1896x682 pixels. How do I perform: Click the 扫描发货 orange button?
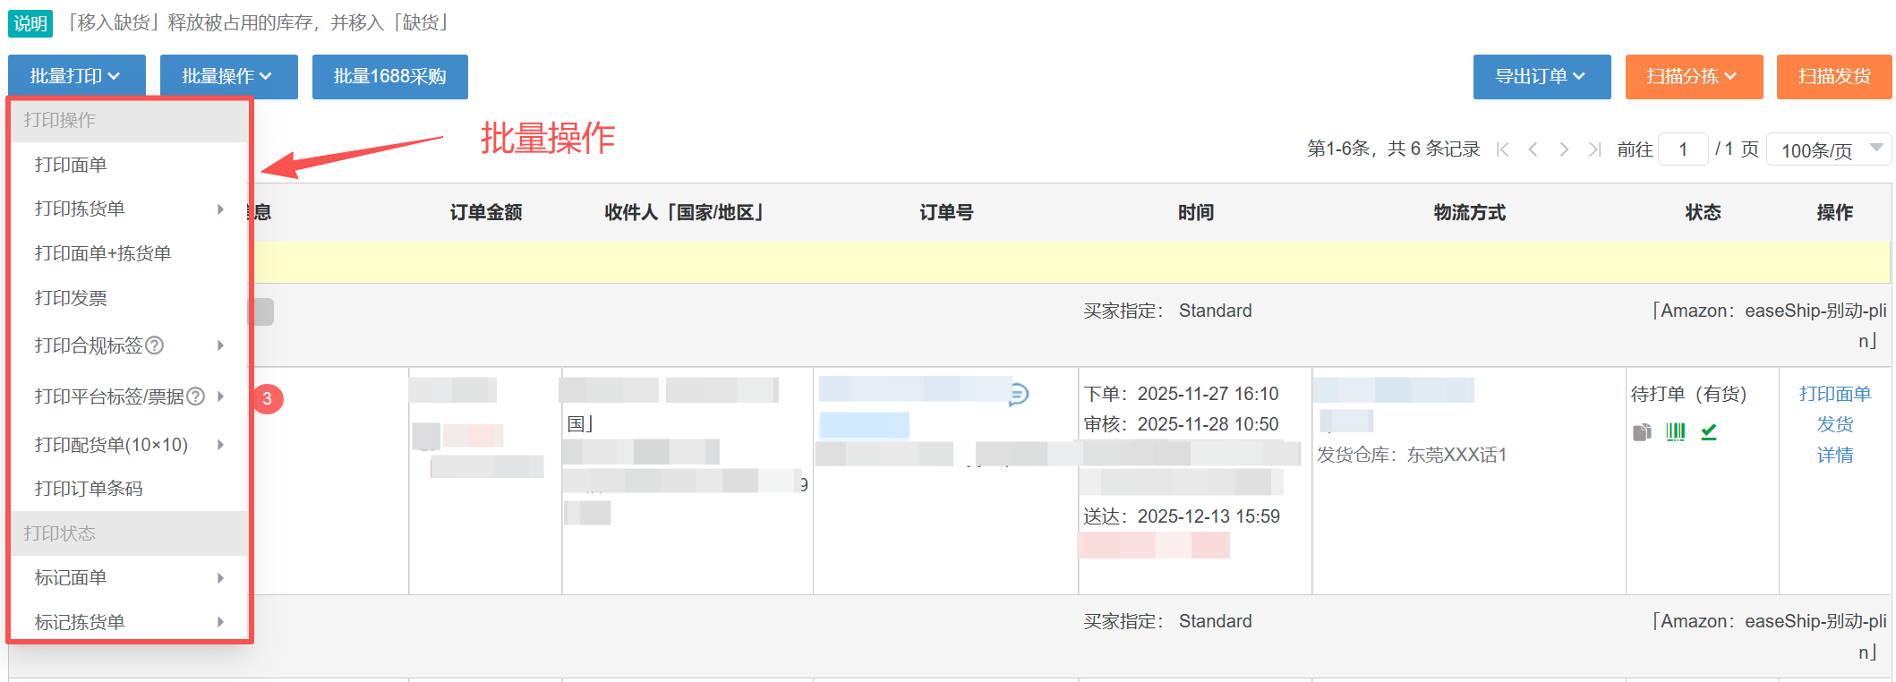click(x=1833, y=77)
